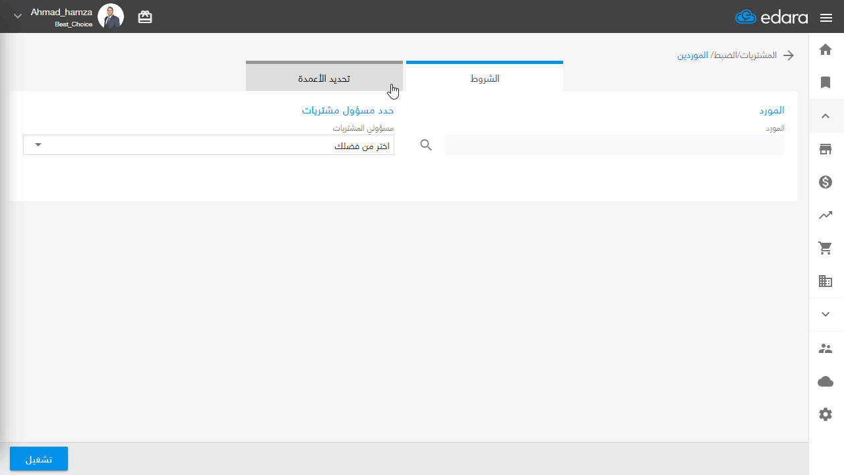Open the bookmarks icon in sidebar
Image resolution: width=844 pixels, height=475 pixels.
tap(826, 82)
